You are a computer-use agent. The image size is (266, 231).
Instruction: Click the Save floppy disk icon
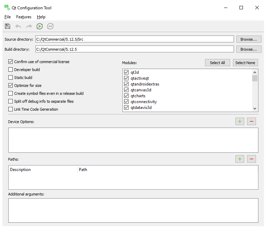point(8,26)
